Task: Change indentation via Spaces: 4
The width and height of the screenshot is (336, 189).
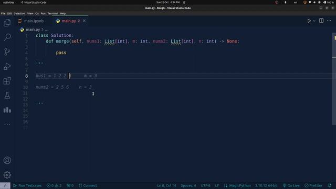Action: [188, 185]
